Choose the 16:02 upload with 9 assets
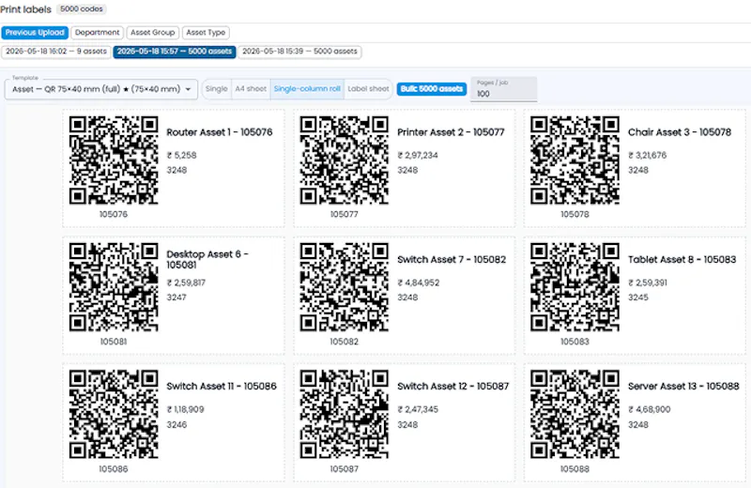Screen dimensions: 751x488 point(56,52)
